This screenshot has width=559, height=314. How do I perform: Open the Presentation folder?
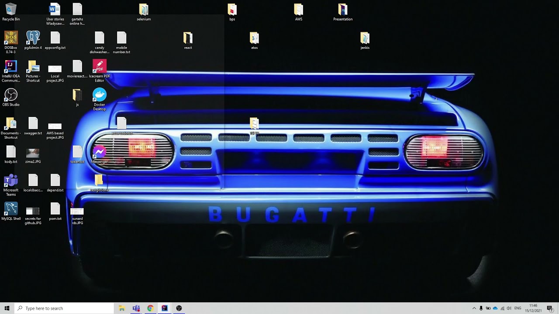tap(343, 12)
